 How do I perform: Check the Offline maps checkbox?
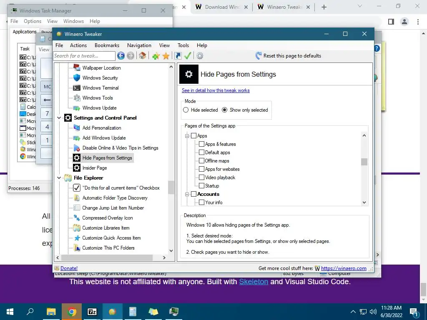coord(201,161)
